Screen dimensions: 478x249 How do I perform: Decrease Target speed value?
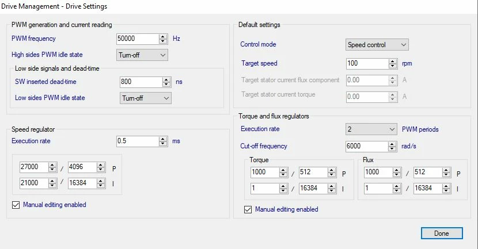tap(393, 66)
